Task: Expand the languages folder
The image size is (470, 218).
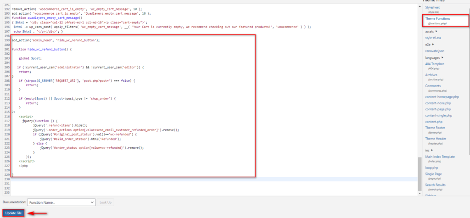Action: tap(433, 57)
